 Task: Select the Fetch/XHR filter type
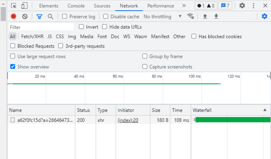coord(32,36)
